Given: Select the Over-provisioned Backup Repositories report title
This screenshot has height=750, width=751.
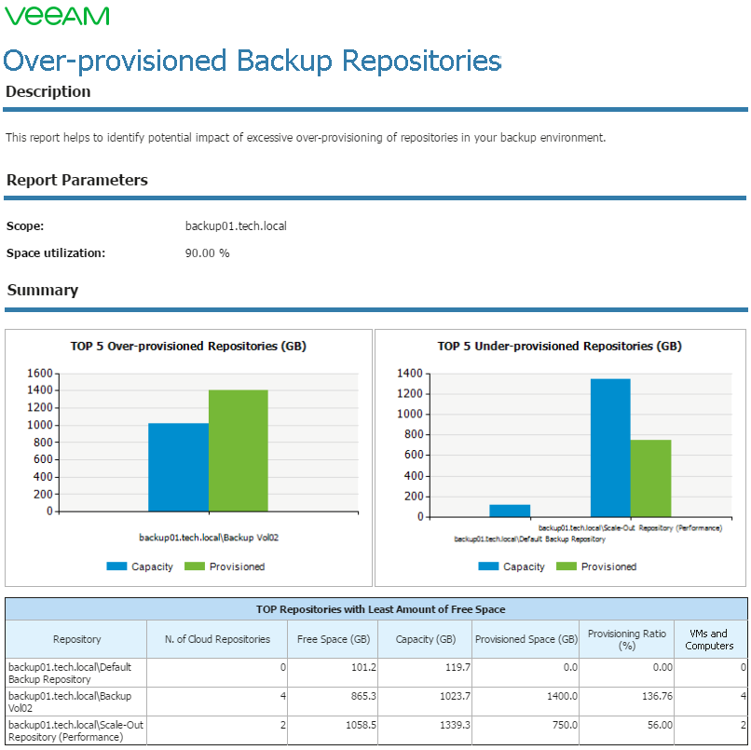Looking at the screenshot, I should coord(253,61).
